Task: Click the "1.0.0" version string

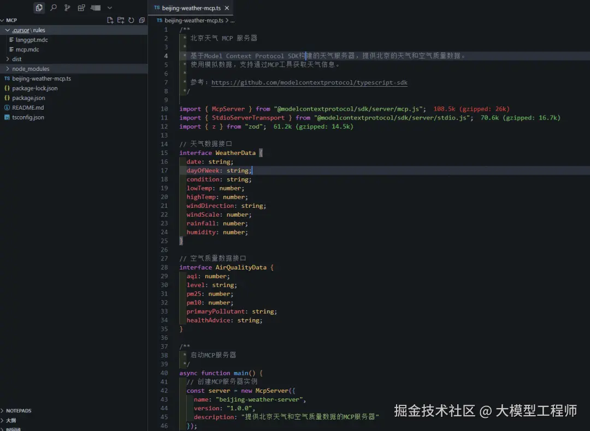Action: click(x=239, y=408)
